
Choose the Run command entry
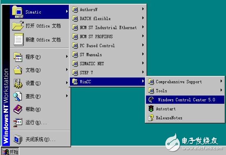pos(40,123)
